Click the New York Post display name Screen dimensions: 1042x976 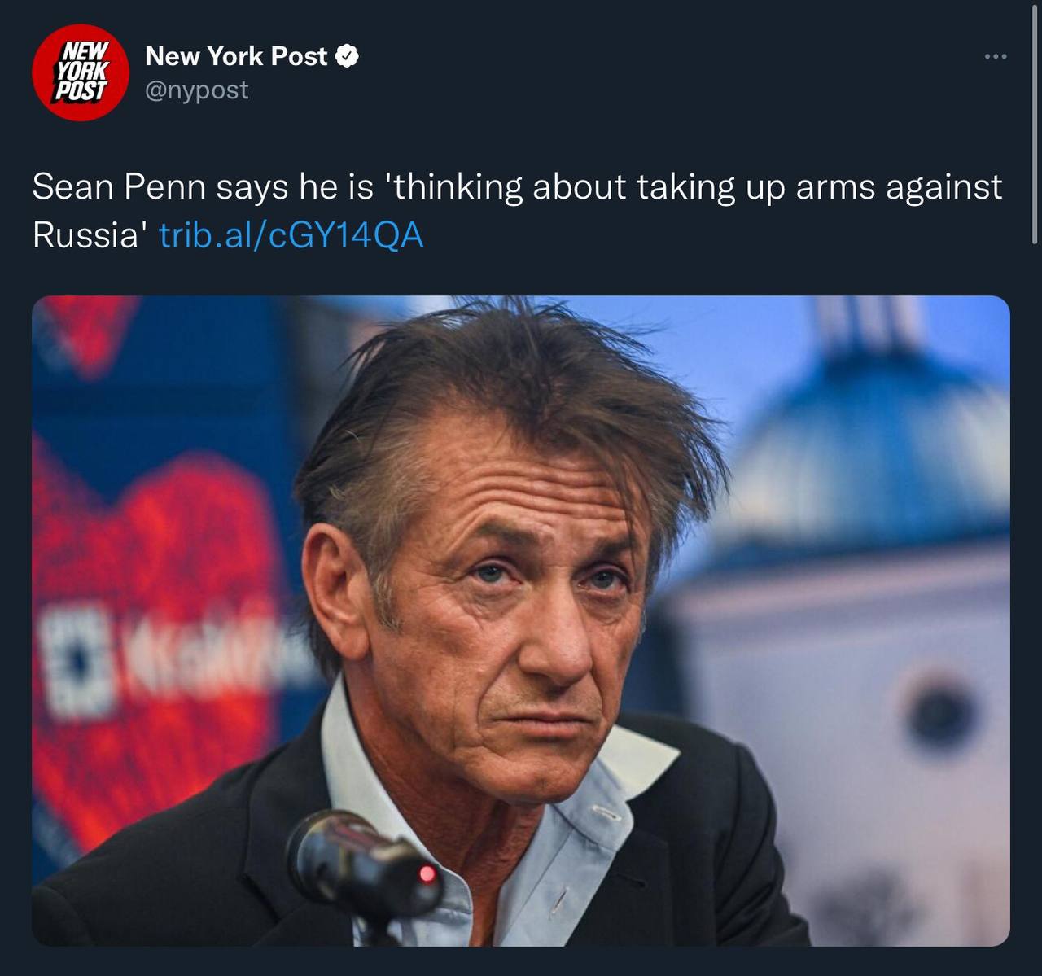(x=236, y=56)
